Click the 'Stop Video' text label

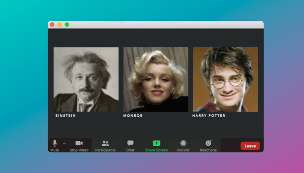point(79,150)
